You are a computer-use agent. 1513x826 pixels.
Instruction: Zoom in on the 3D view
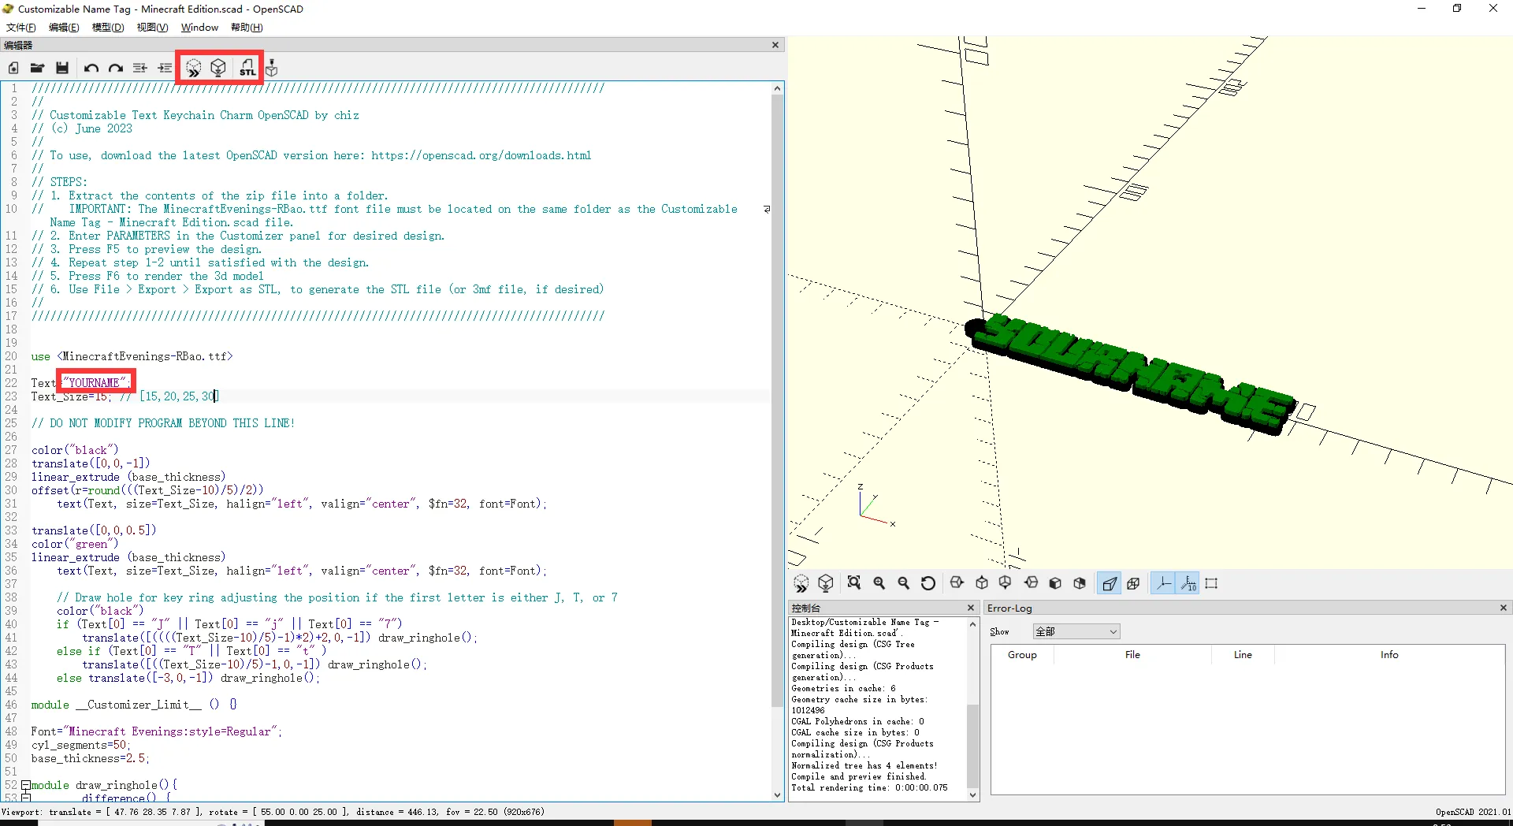pyautogui.click(x=879, y=583)
